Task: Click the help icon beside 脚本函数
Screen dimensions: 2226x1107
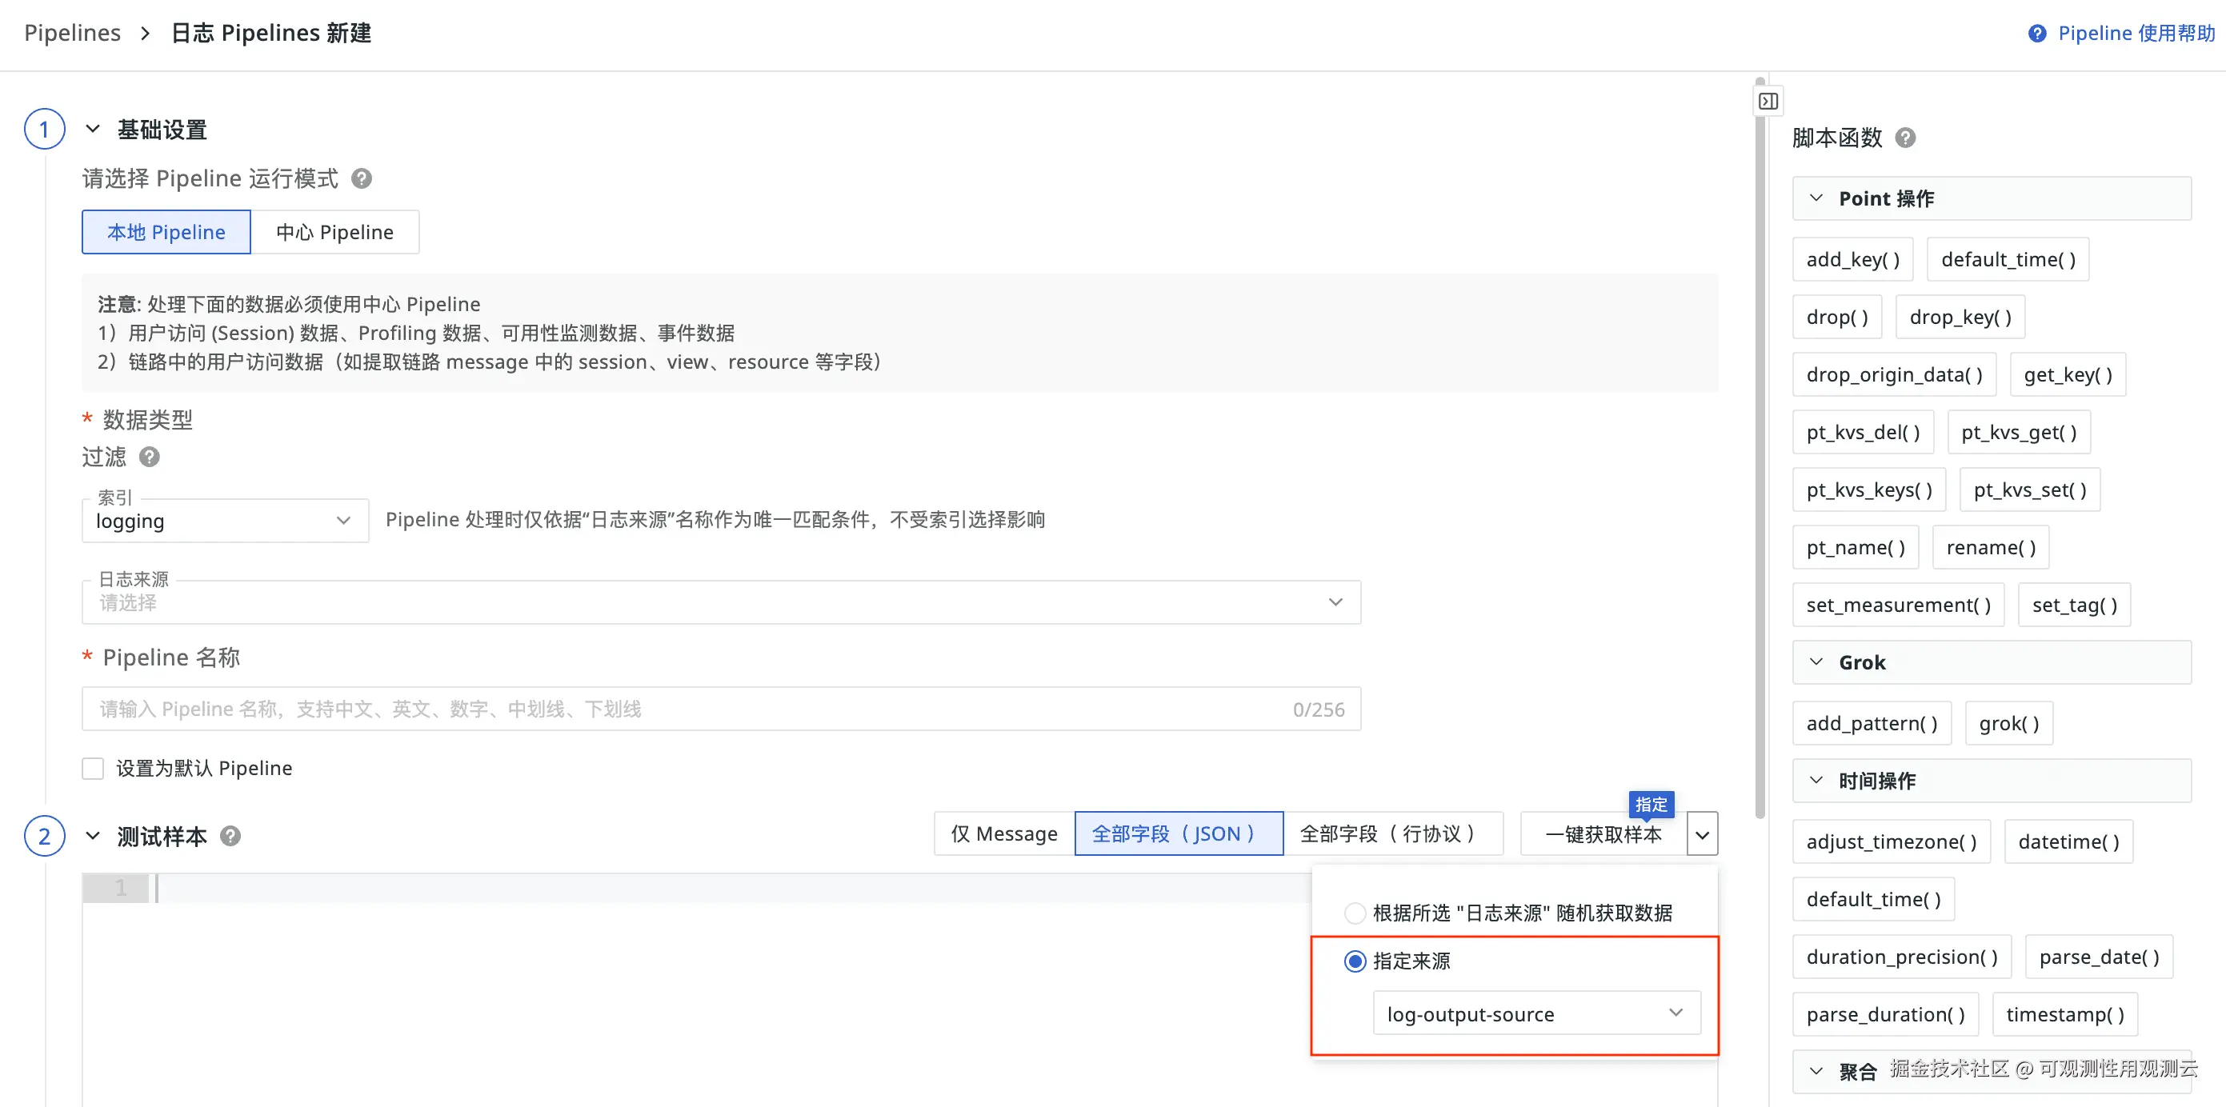Action: [1904, 138]
